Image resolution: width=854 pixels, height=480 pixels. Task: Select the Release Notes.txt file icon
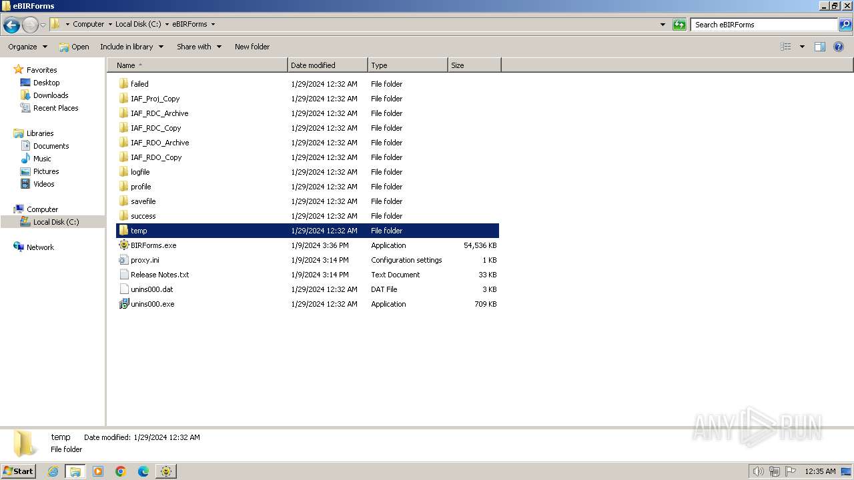pyautogui.click(x=123, y=275)
